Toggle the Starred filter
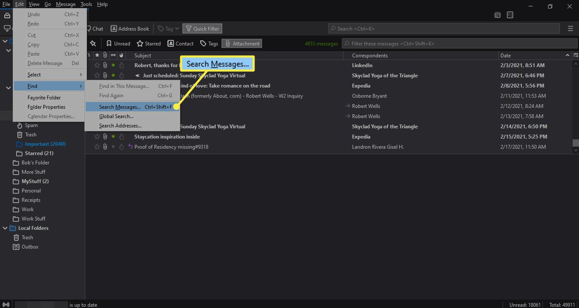Image resolution: width=579 pixels, height=308 pixels. tap(148, 43)
